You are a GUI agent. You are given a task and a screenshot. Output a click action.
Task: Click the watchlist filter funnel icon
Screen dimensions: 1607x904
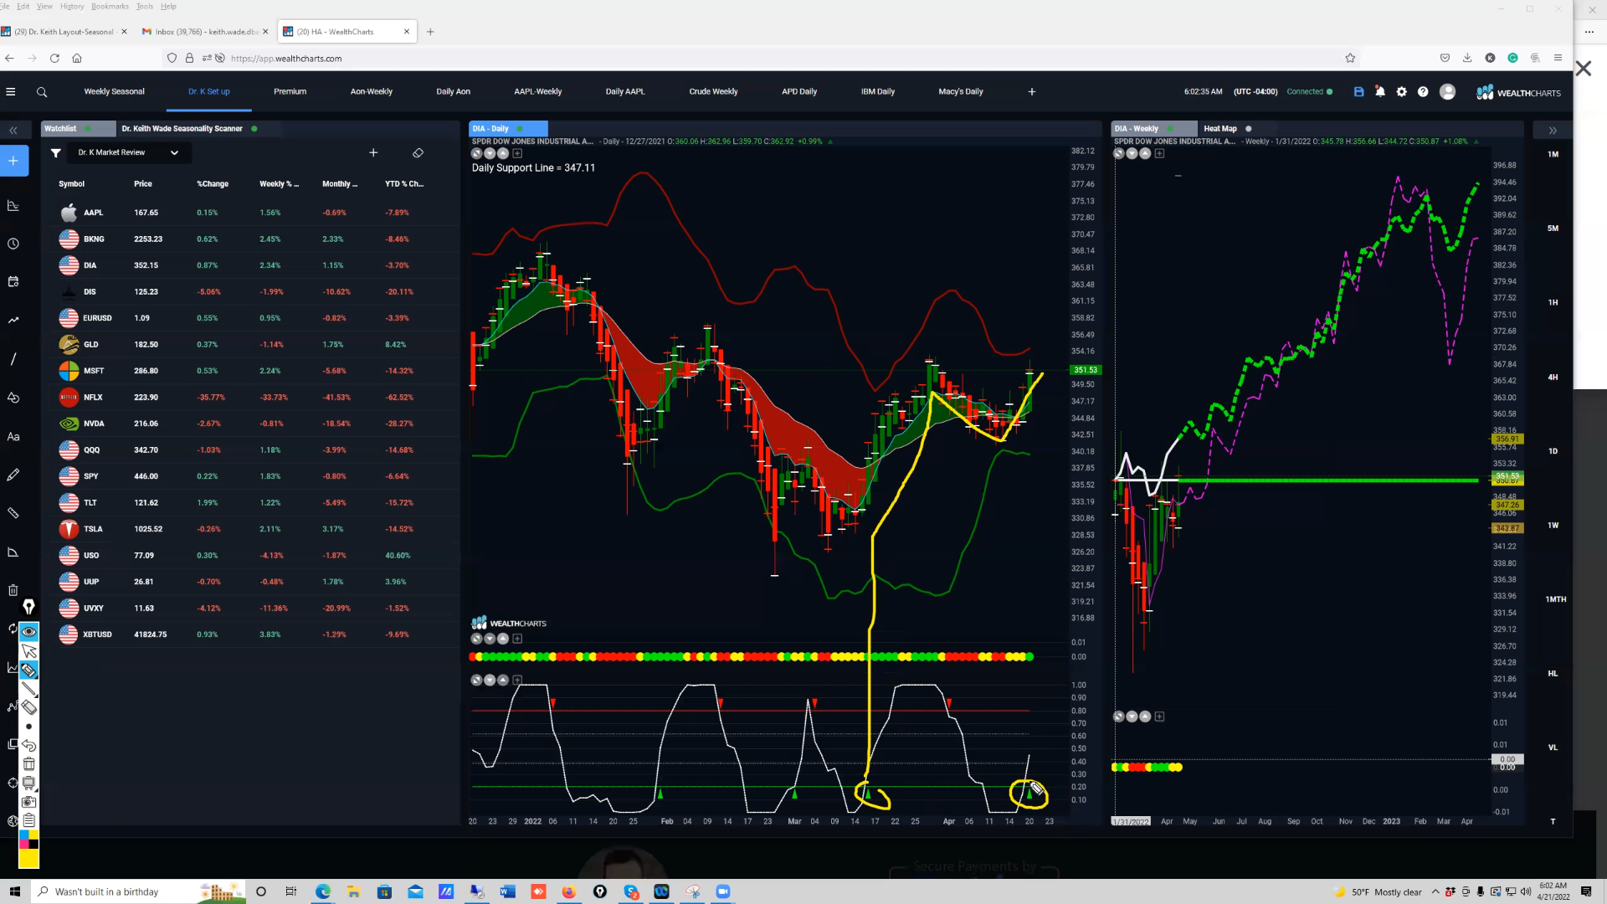tap(56, 153)
